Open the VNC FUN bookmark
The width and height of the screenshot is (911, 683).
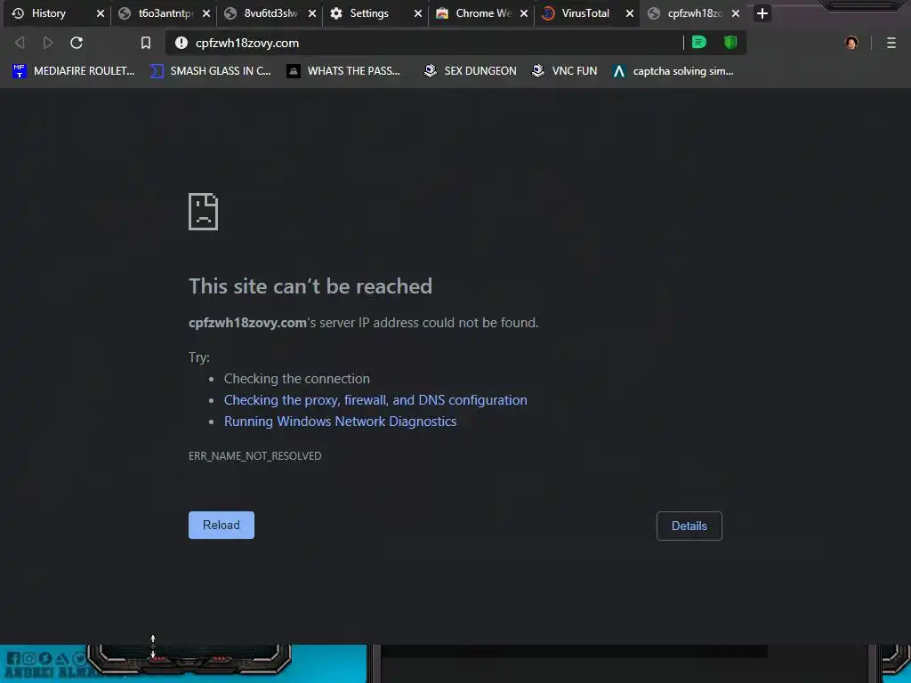coord(564,71)
